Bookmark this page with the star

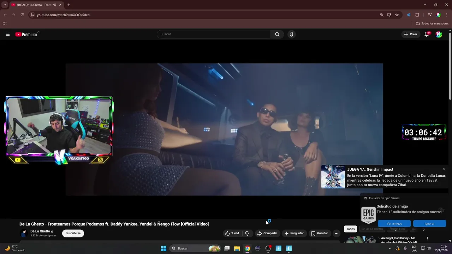click(397, 15)
